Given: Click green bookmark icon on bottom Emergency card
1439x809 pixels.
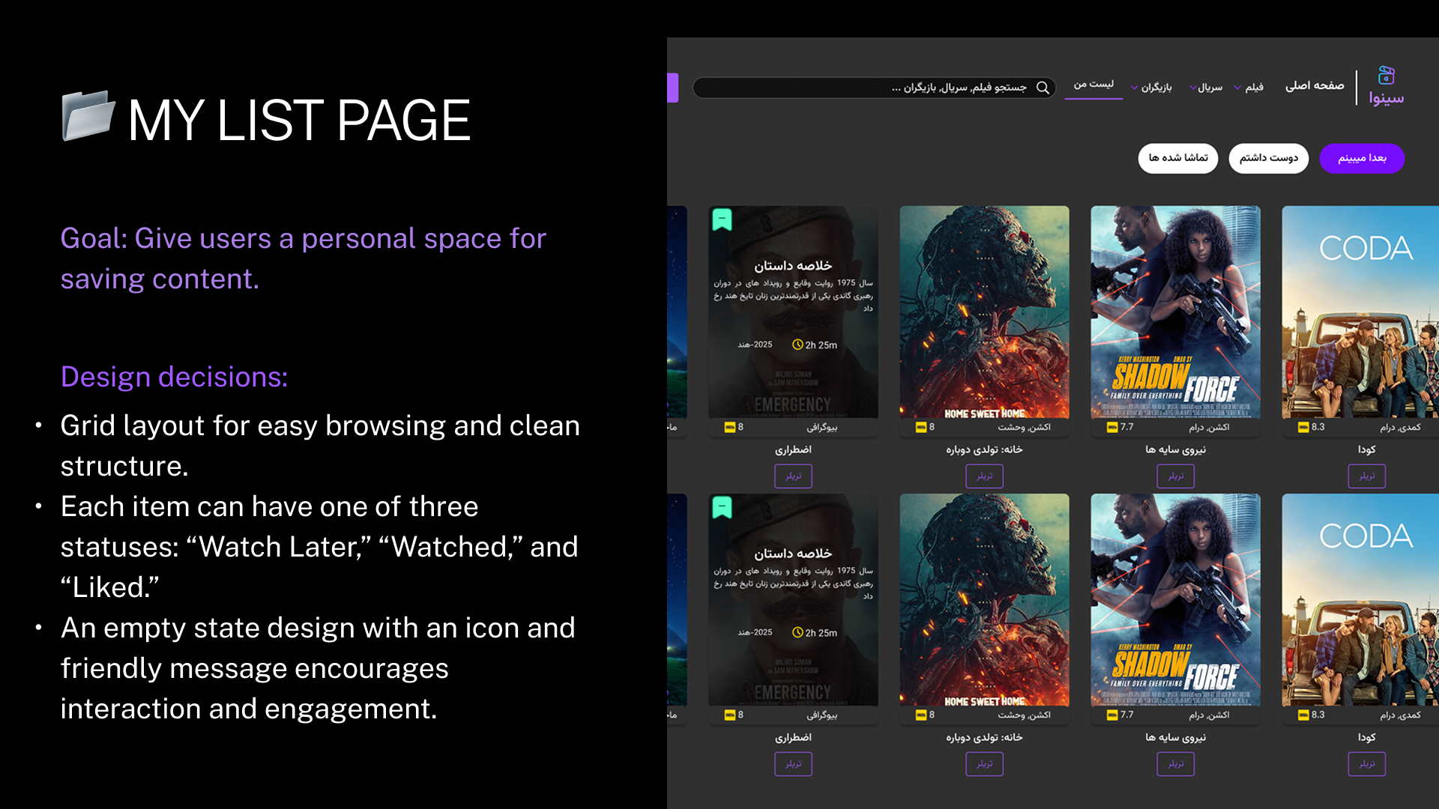Looking at the screenshot, I should (722, 507).
